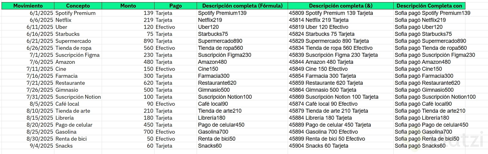
Task: Select the Pago header cell
Action: point(175,6)
